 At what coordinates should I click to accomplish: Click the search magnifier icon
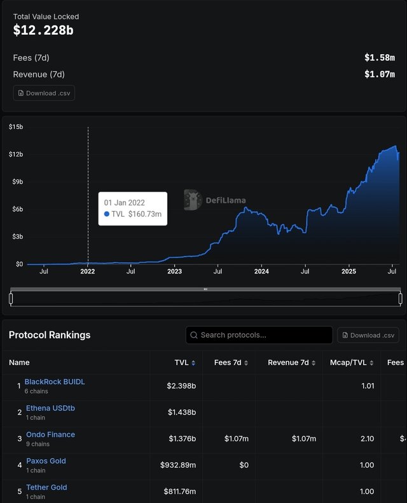tap(194, 335)
